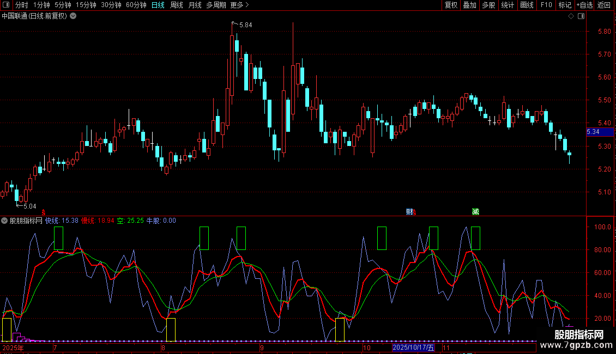Image resolution: width=616 pixels, height=354 pixels.
Task: Select the 30分钟 period
Action: click(x=111, y=5)
